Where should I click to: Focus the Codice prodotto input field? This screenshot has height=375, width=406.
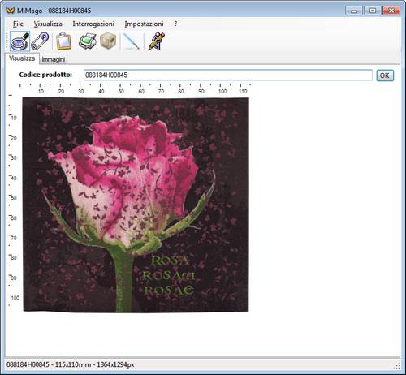tap(228, 75)
